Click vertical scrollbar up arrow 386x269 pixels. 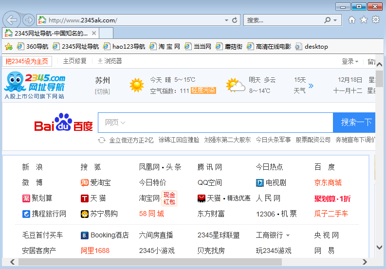(x=379, y=65)
